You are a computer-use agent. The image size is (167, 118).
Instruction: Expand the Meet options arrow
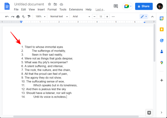(131, 6)
